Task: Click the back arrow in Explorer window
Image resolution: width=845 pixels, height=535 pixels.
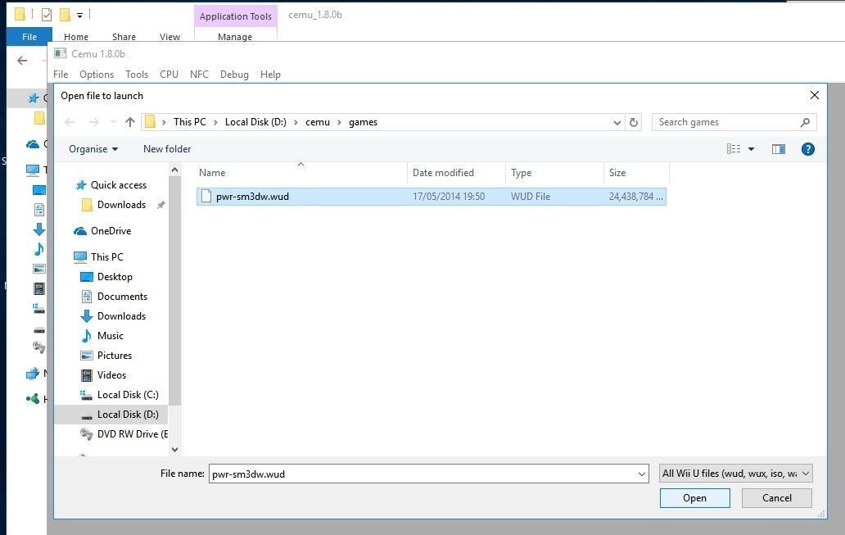Action: (x=22, y=61)
